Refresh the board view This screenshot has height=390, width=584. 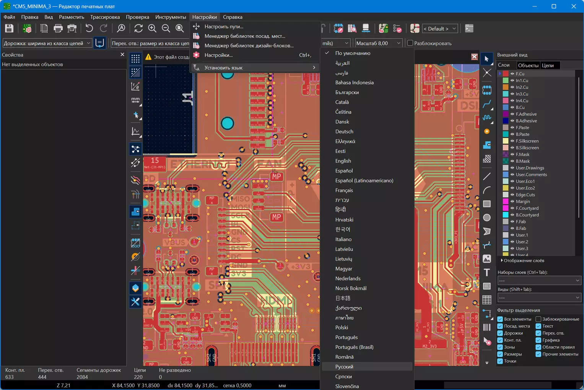(138, 28)
